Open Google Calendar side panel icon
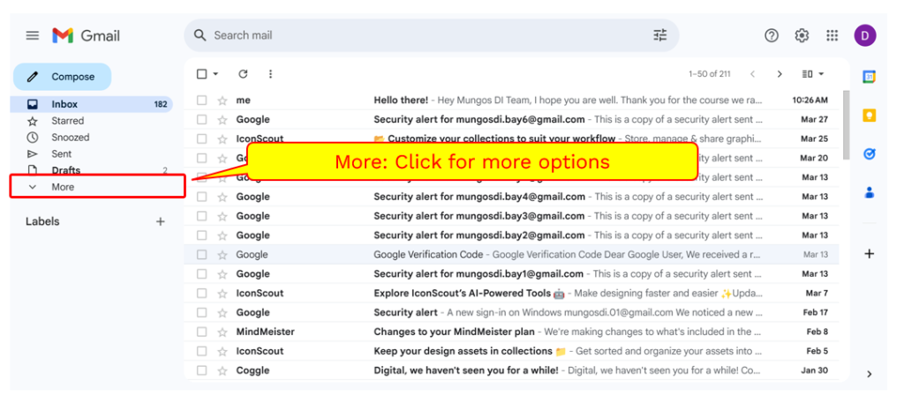The image size is (904, 411). (869, 77)
